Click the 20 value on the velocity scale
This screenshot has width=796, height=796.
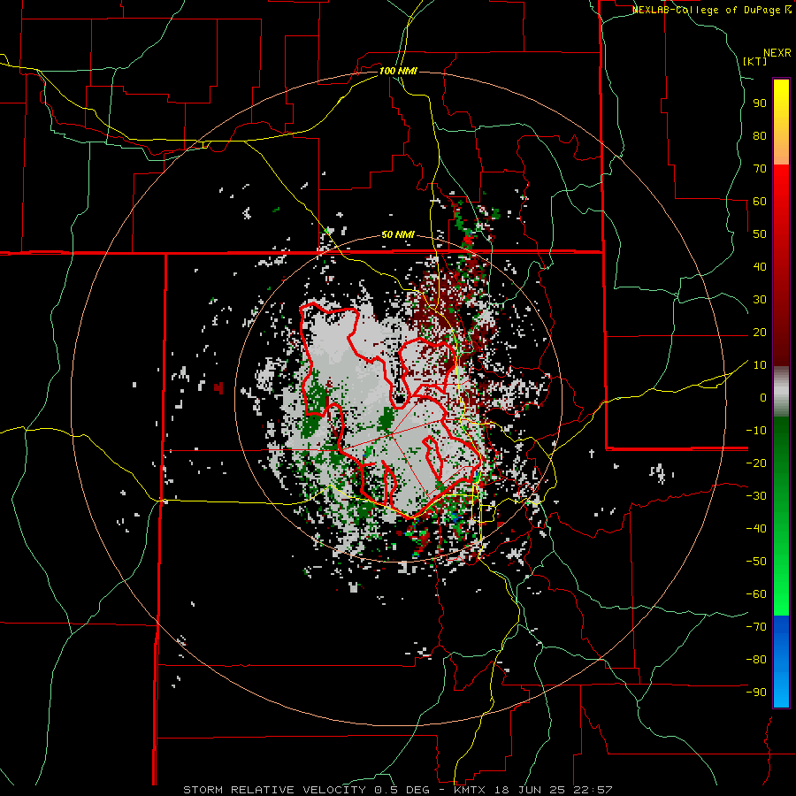coord(760,332)
